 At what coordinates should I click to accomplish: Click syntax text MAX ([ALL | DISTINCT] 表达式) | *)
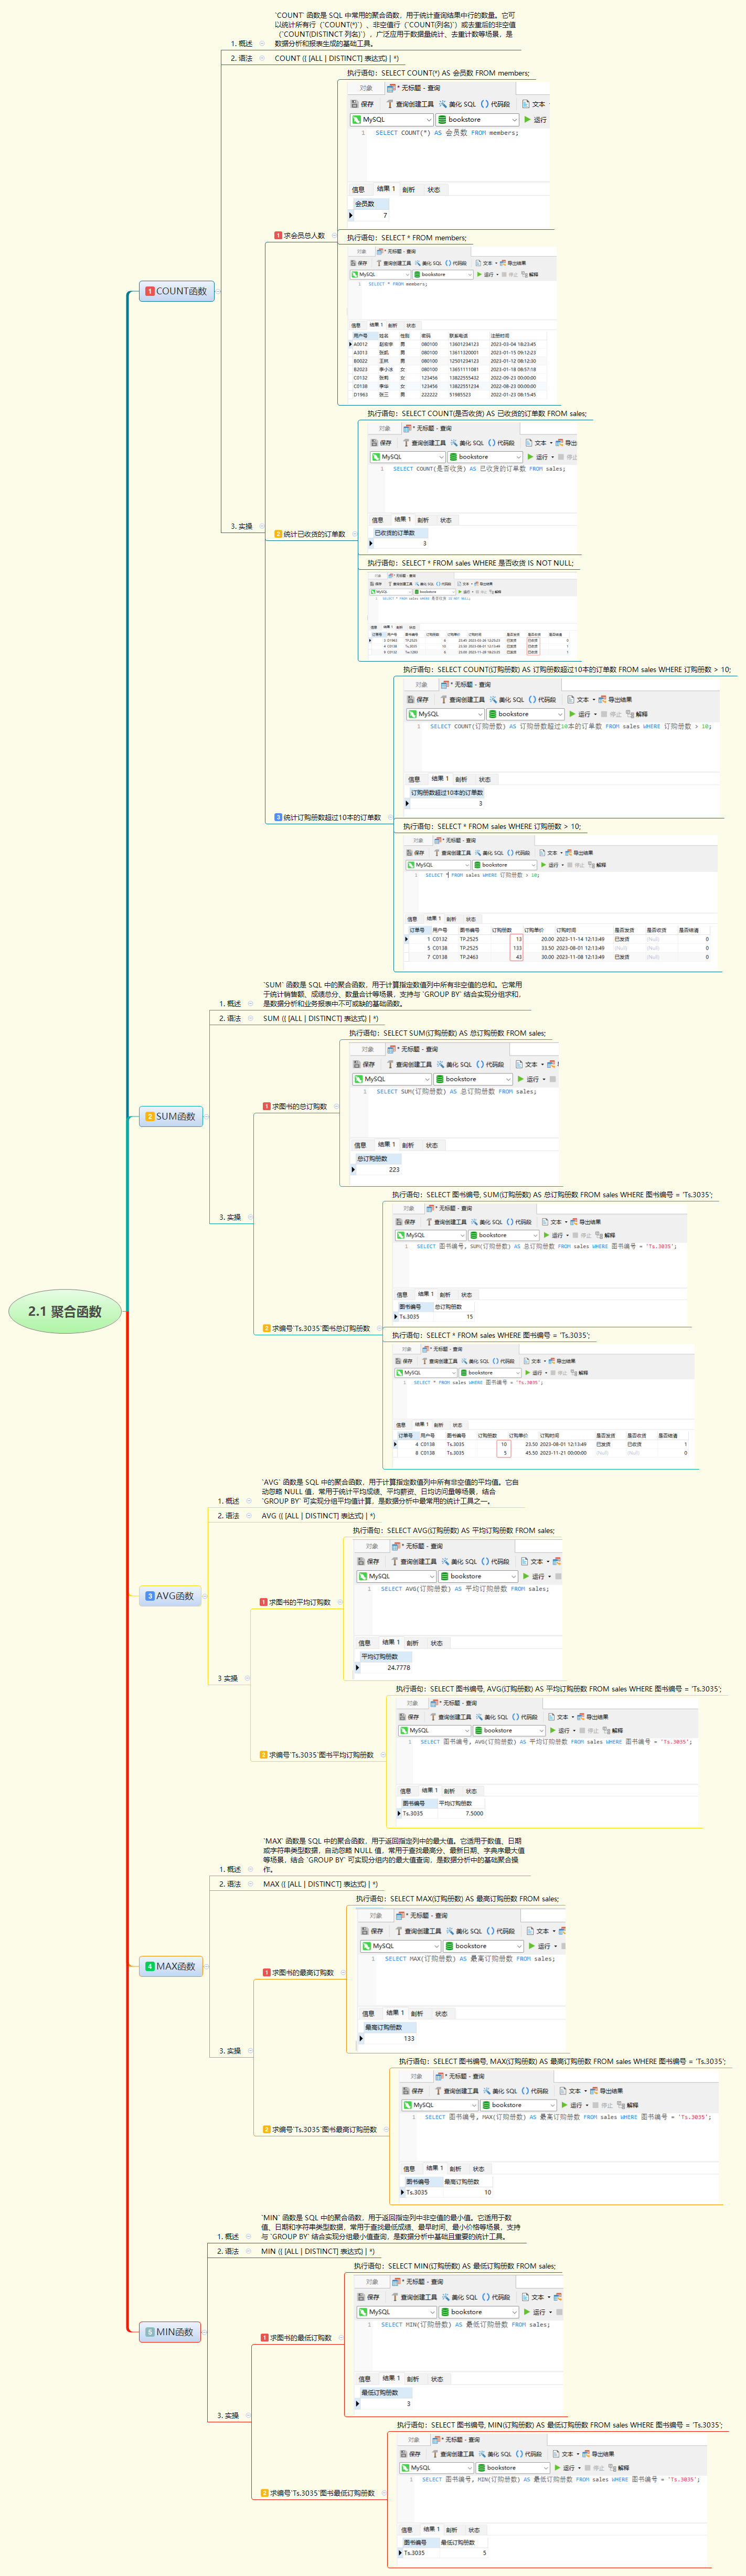320,1884
